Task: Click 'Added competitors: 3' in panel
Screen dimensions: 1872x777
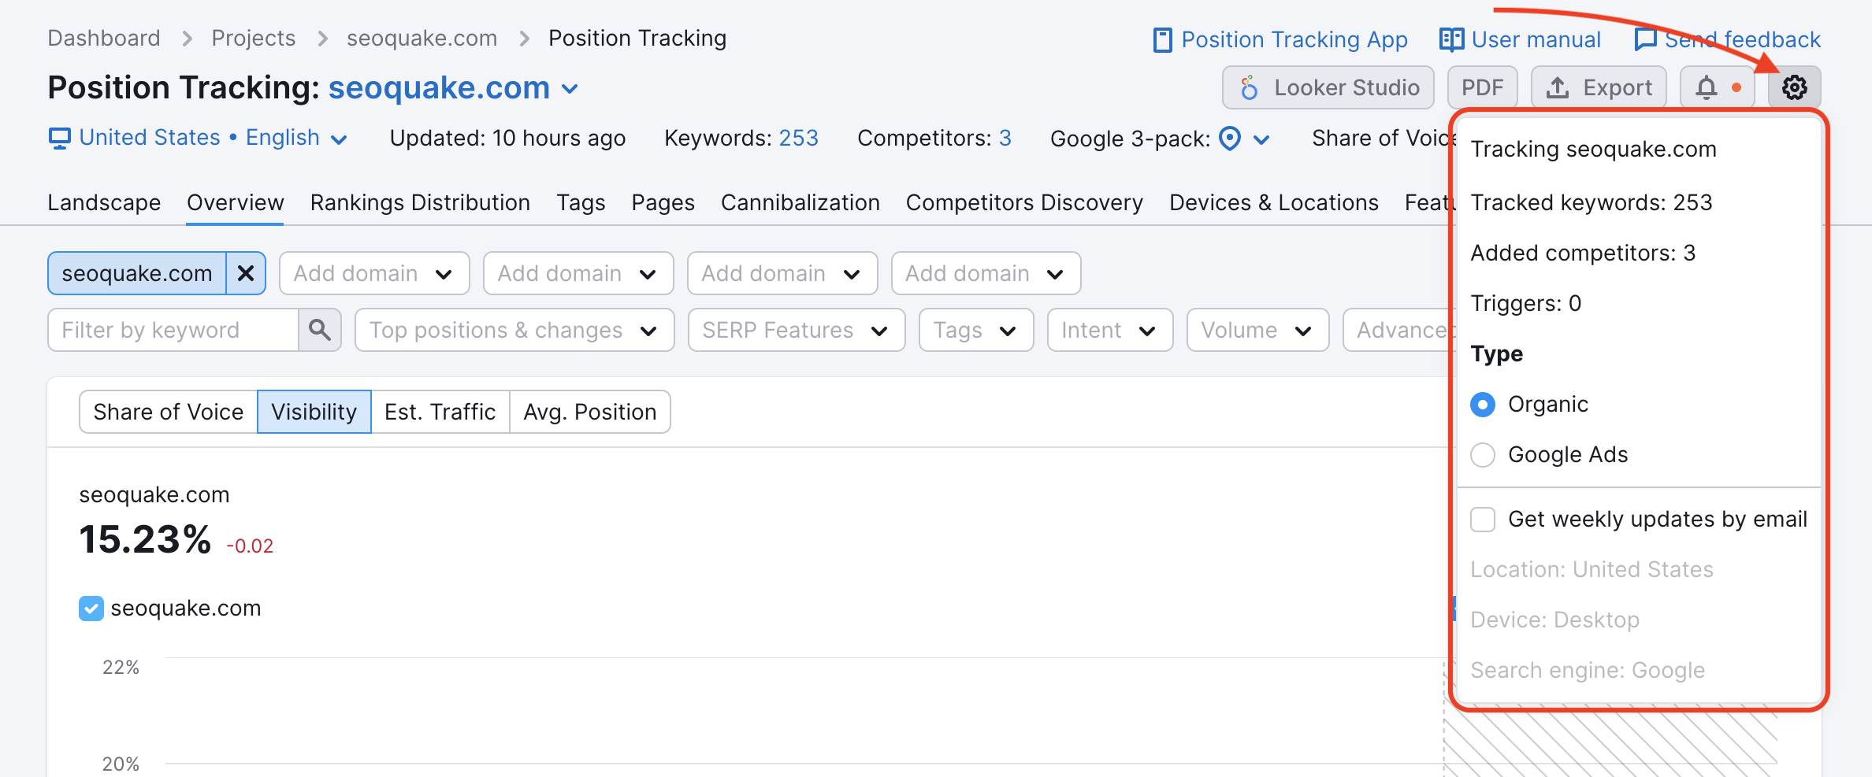Action: (x=1583, y=253)
